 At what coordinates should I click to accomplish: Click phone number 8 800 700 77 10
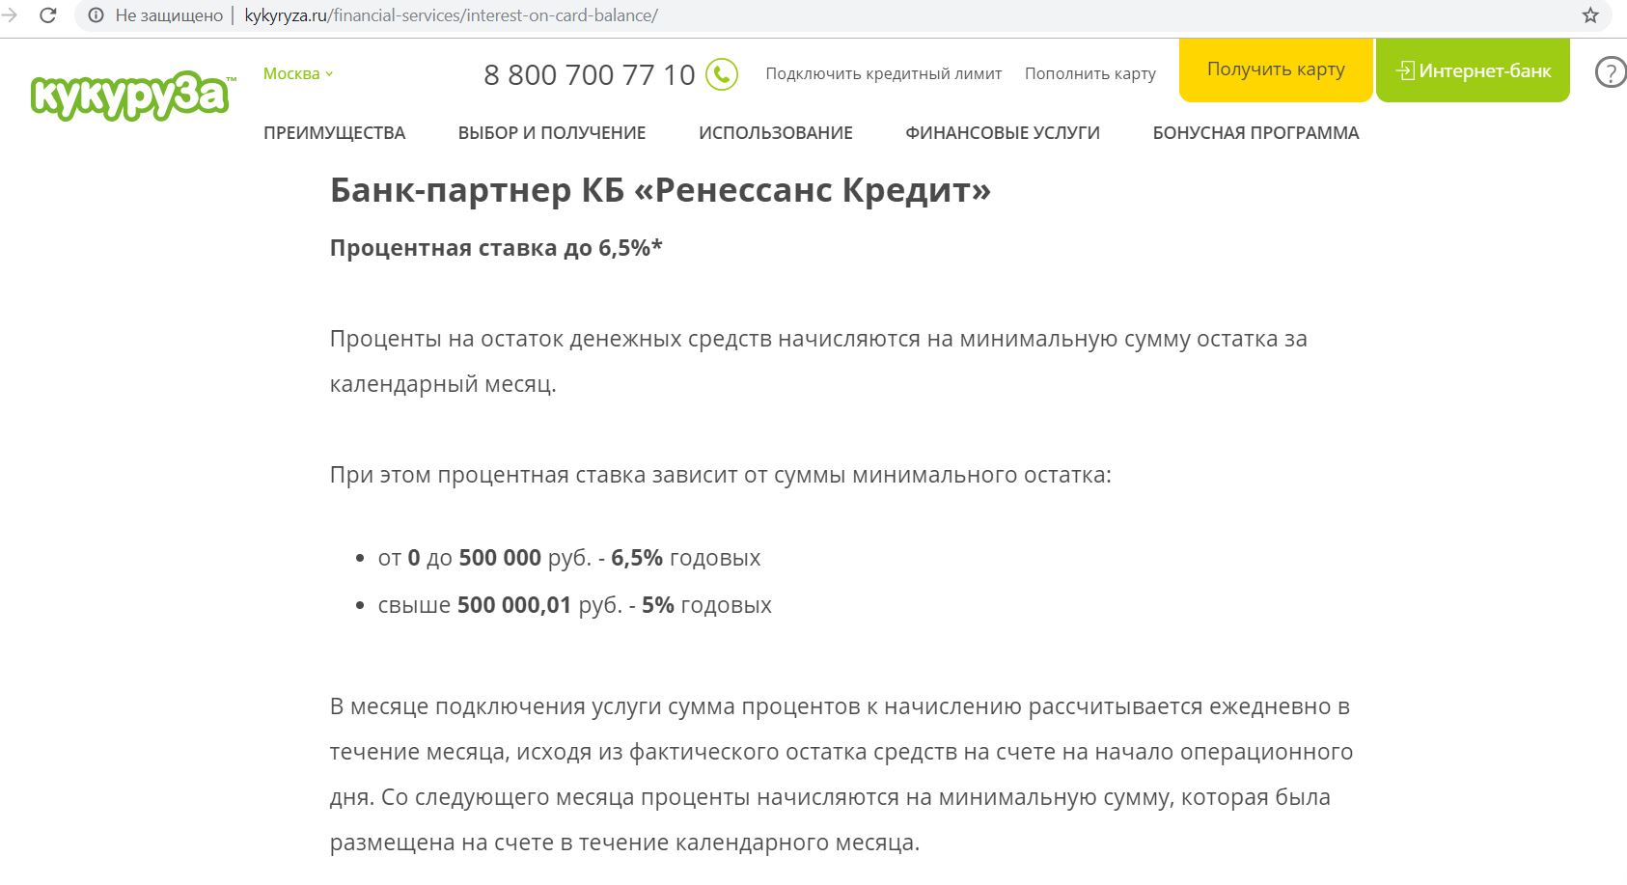coord(590,74)
